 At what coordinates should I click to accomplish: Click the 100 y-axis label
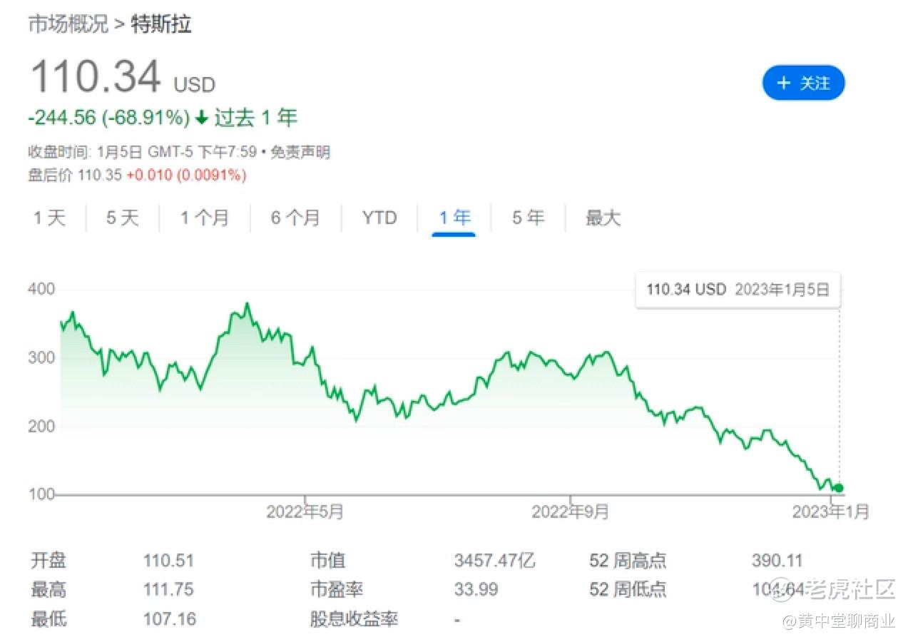(x=42, y=494)
